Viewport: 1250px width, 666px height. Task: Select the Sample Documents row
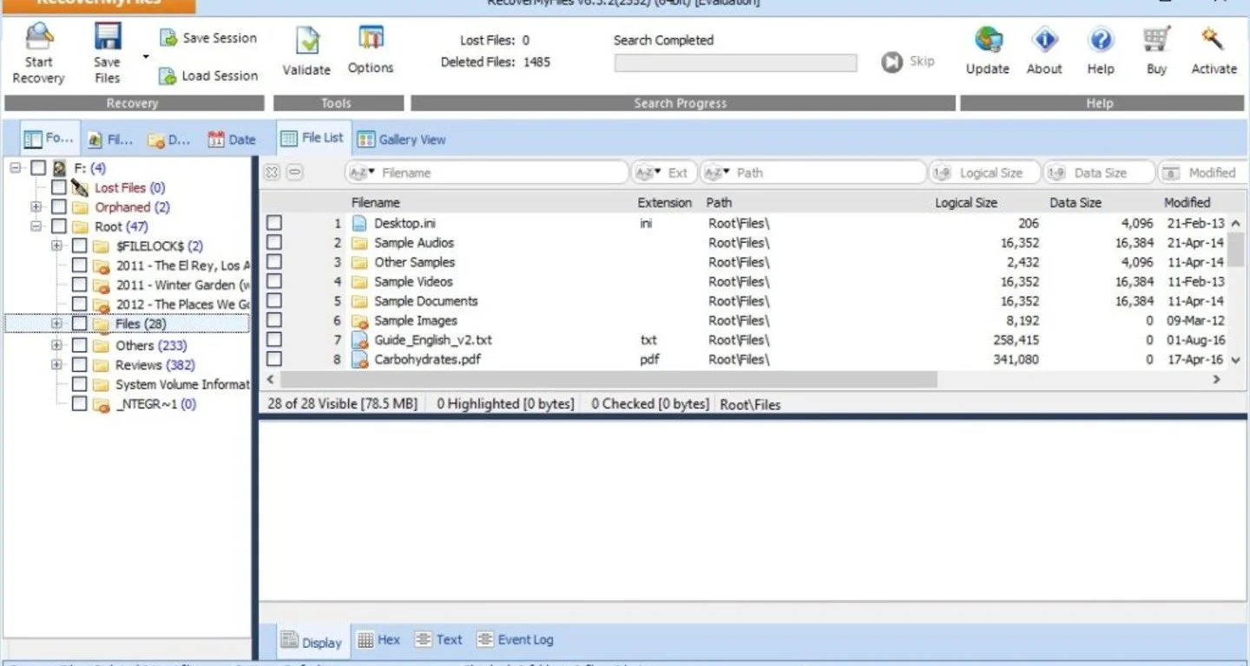747,301
